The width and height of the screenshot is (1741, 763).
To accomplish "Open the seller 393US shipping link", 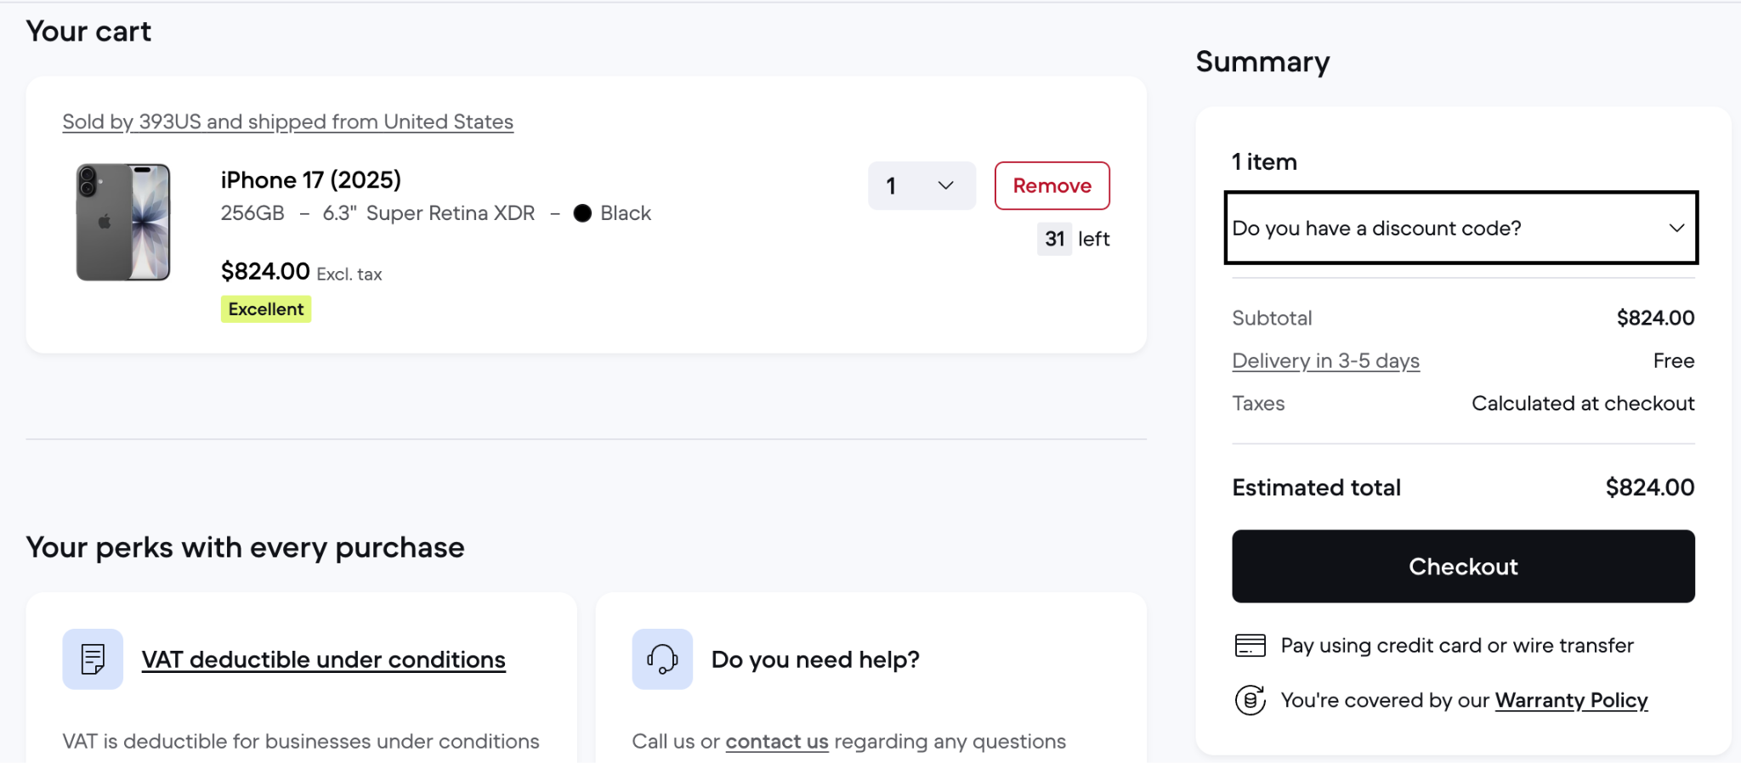I will point(287,122).
